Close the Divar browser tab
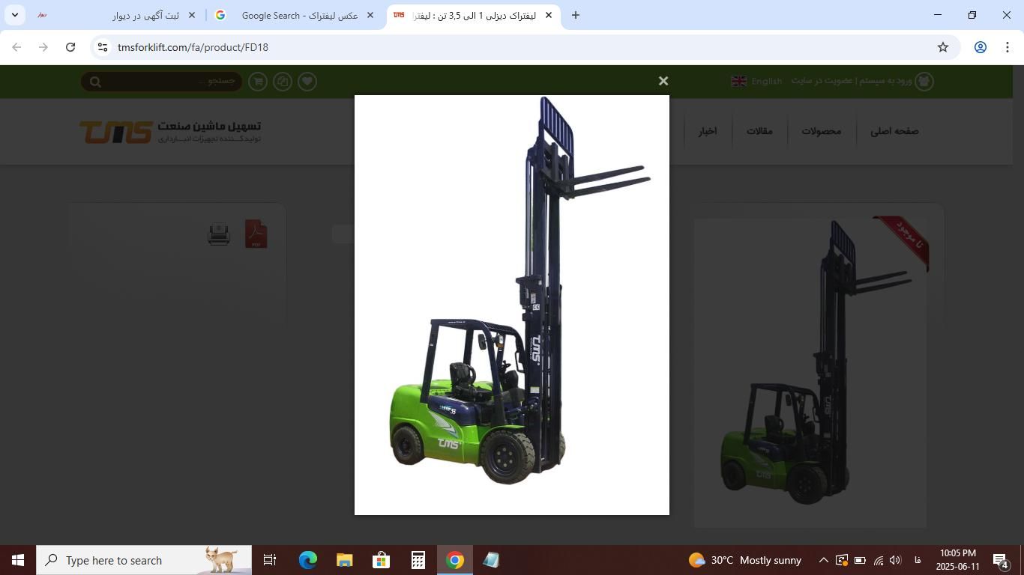This screenshot has width=1024, height=575. pos(192,15)
